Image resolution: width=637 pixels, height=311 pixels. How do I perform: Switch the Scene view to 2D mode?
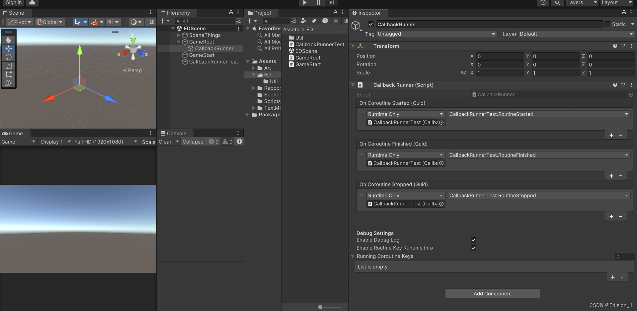coord(151,22)
